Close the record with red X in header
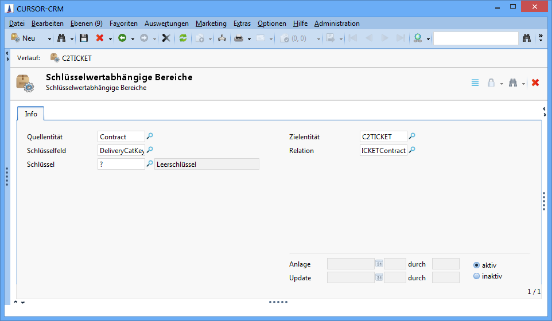Screen dimensions: 552x321 (x=535, y=83)
